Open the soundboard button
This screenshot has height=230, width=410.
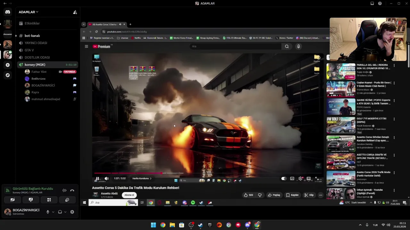[67, 200]
